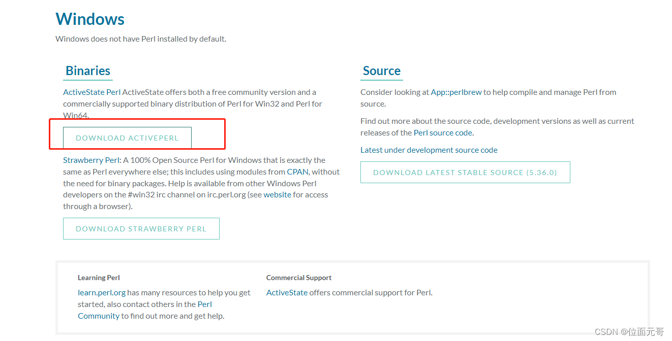Click the Commercial Support heading
This screenshot has height=341, width=672.
tap(299, 278)
